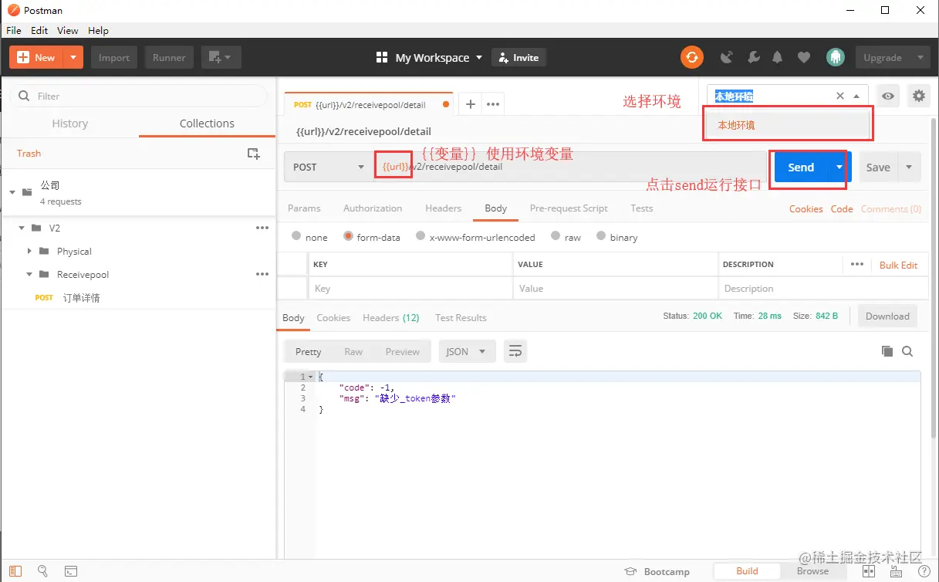Open Test Results response tab
Viewport: 939px width, 582px height.
point(461,317)
